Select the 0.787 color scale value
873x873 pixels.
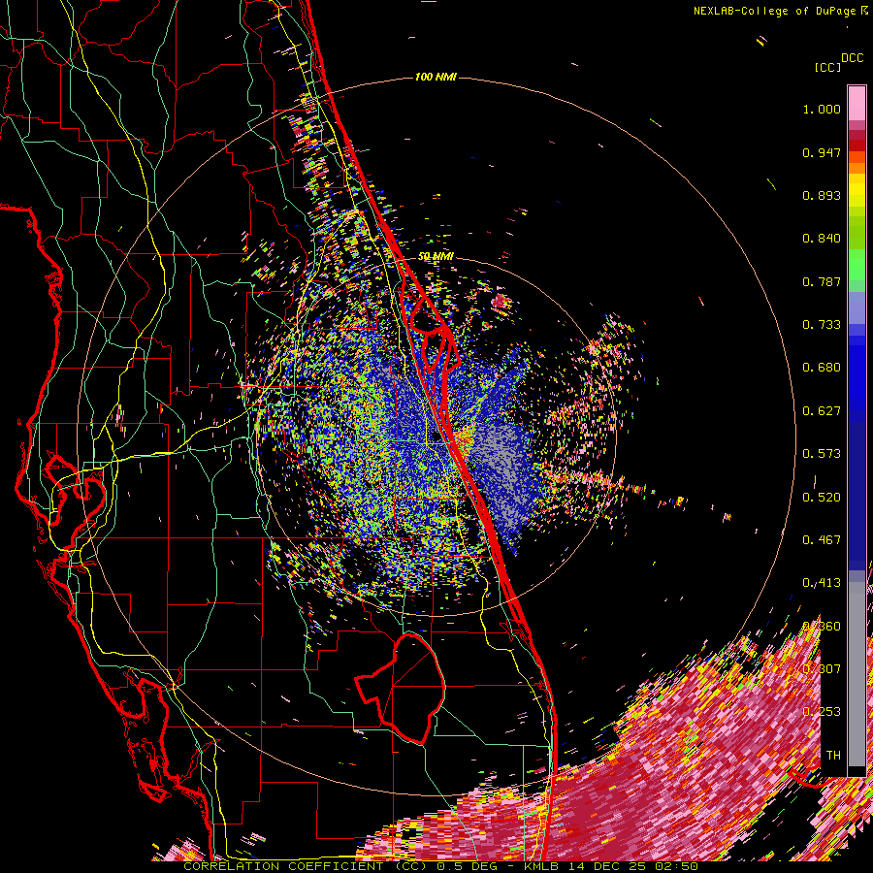[x=822, y=281]
